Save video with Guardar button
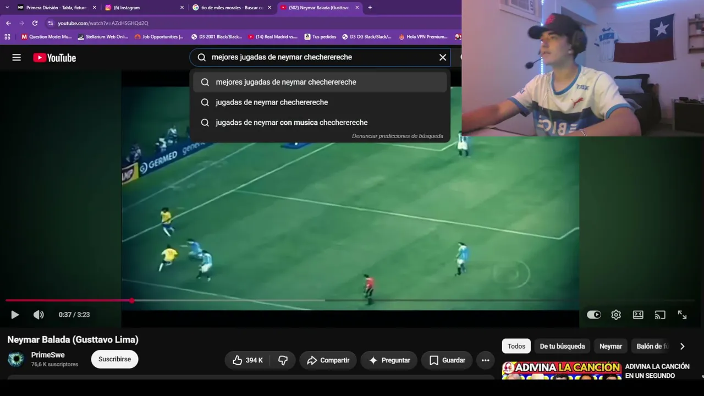 click(447, 360)
